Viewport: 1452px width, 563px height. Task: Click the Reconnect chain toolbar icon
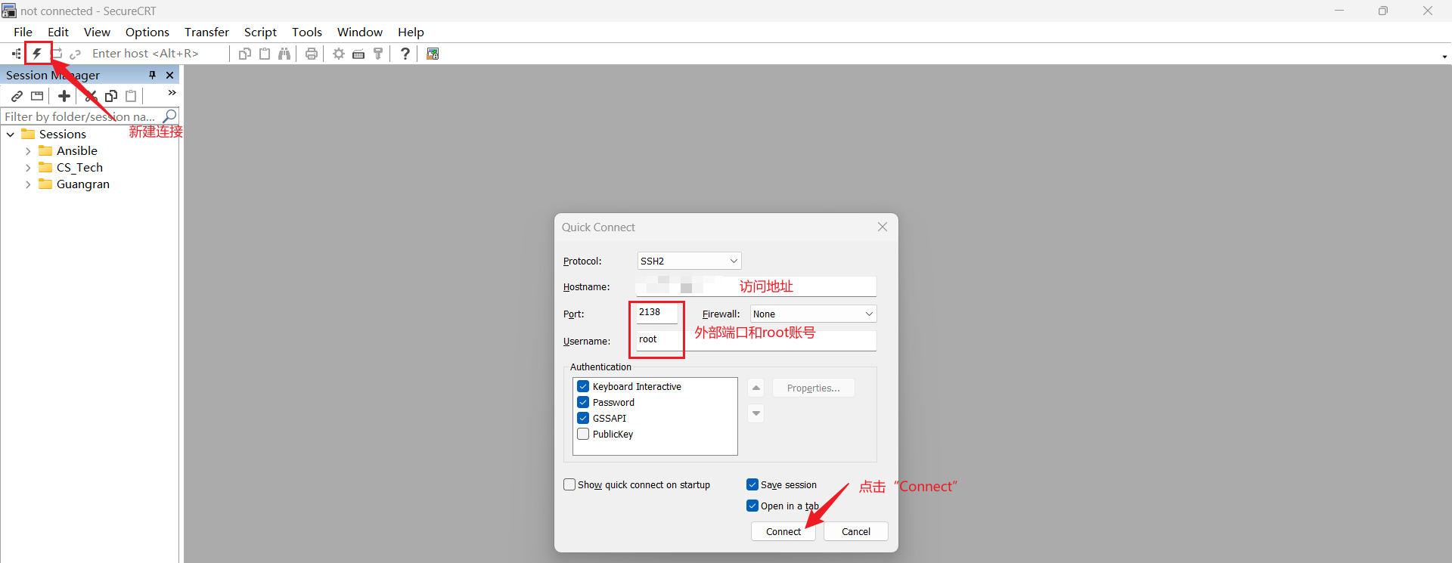point(75,54)
